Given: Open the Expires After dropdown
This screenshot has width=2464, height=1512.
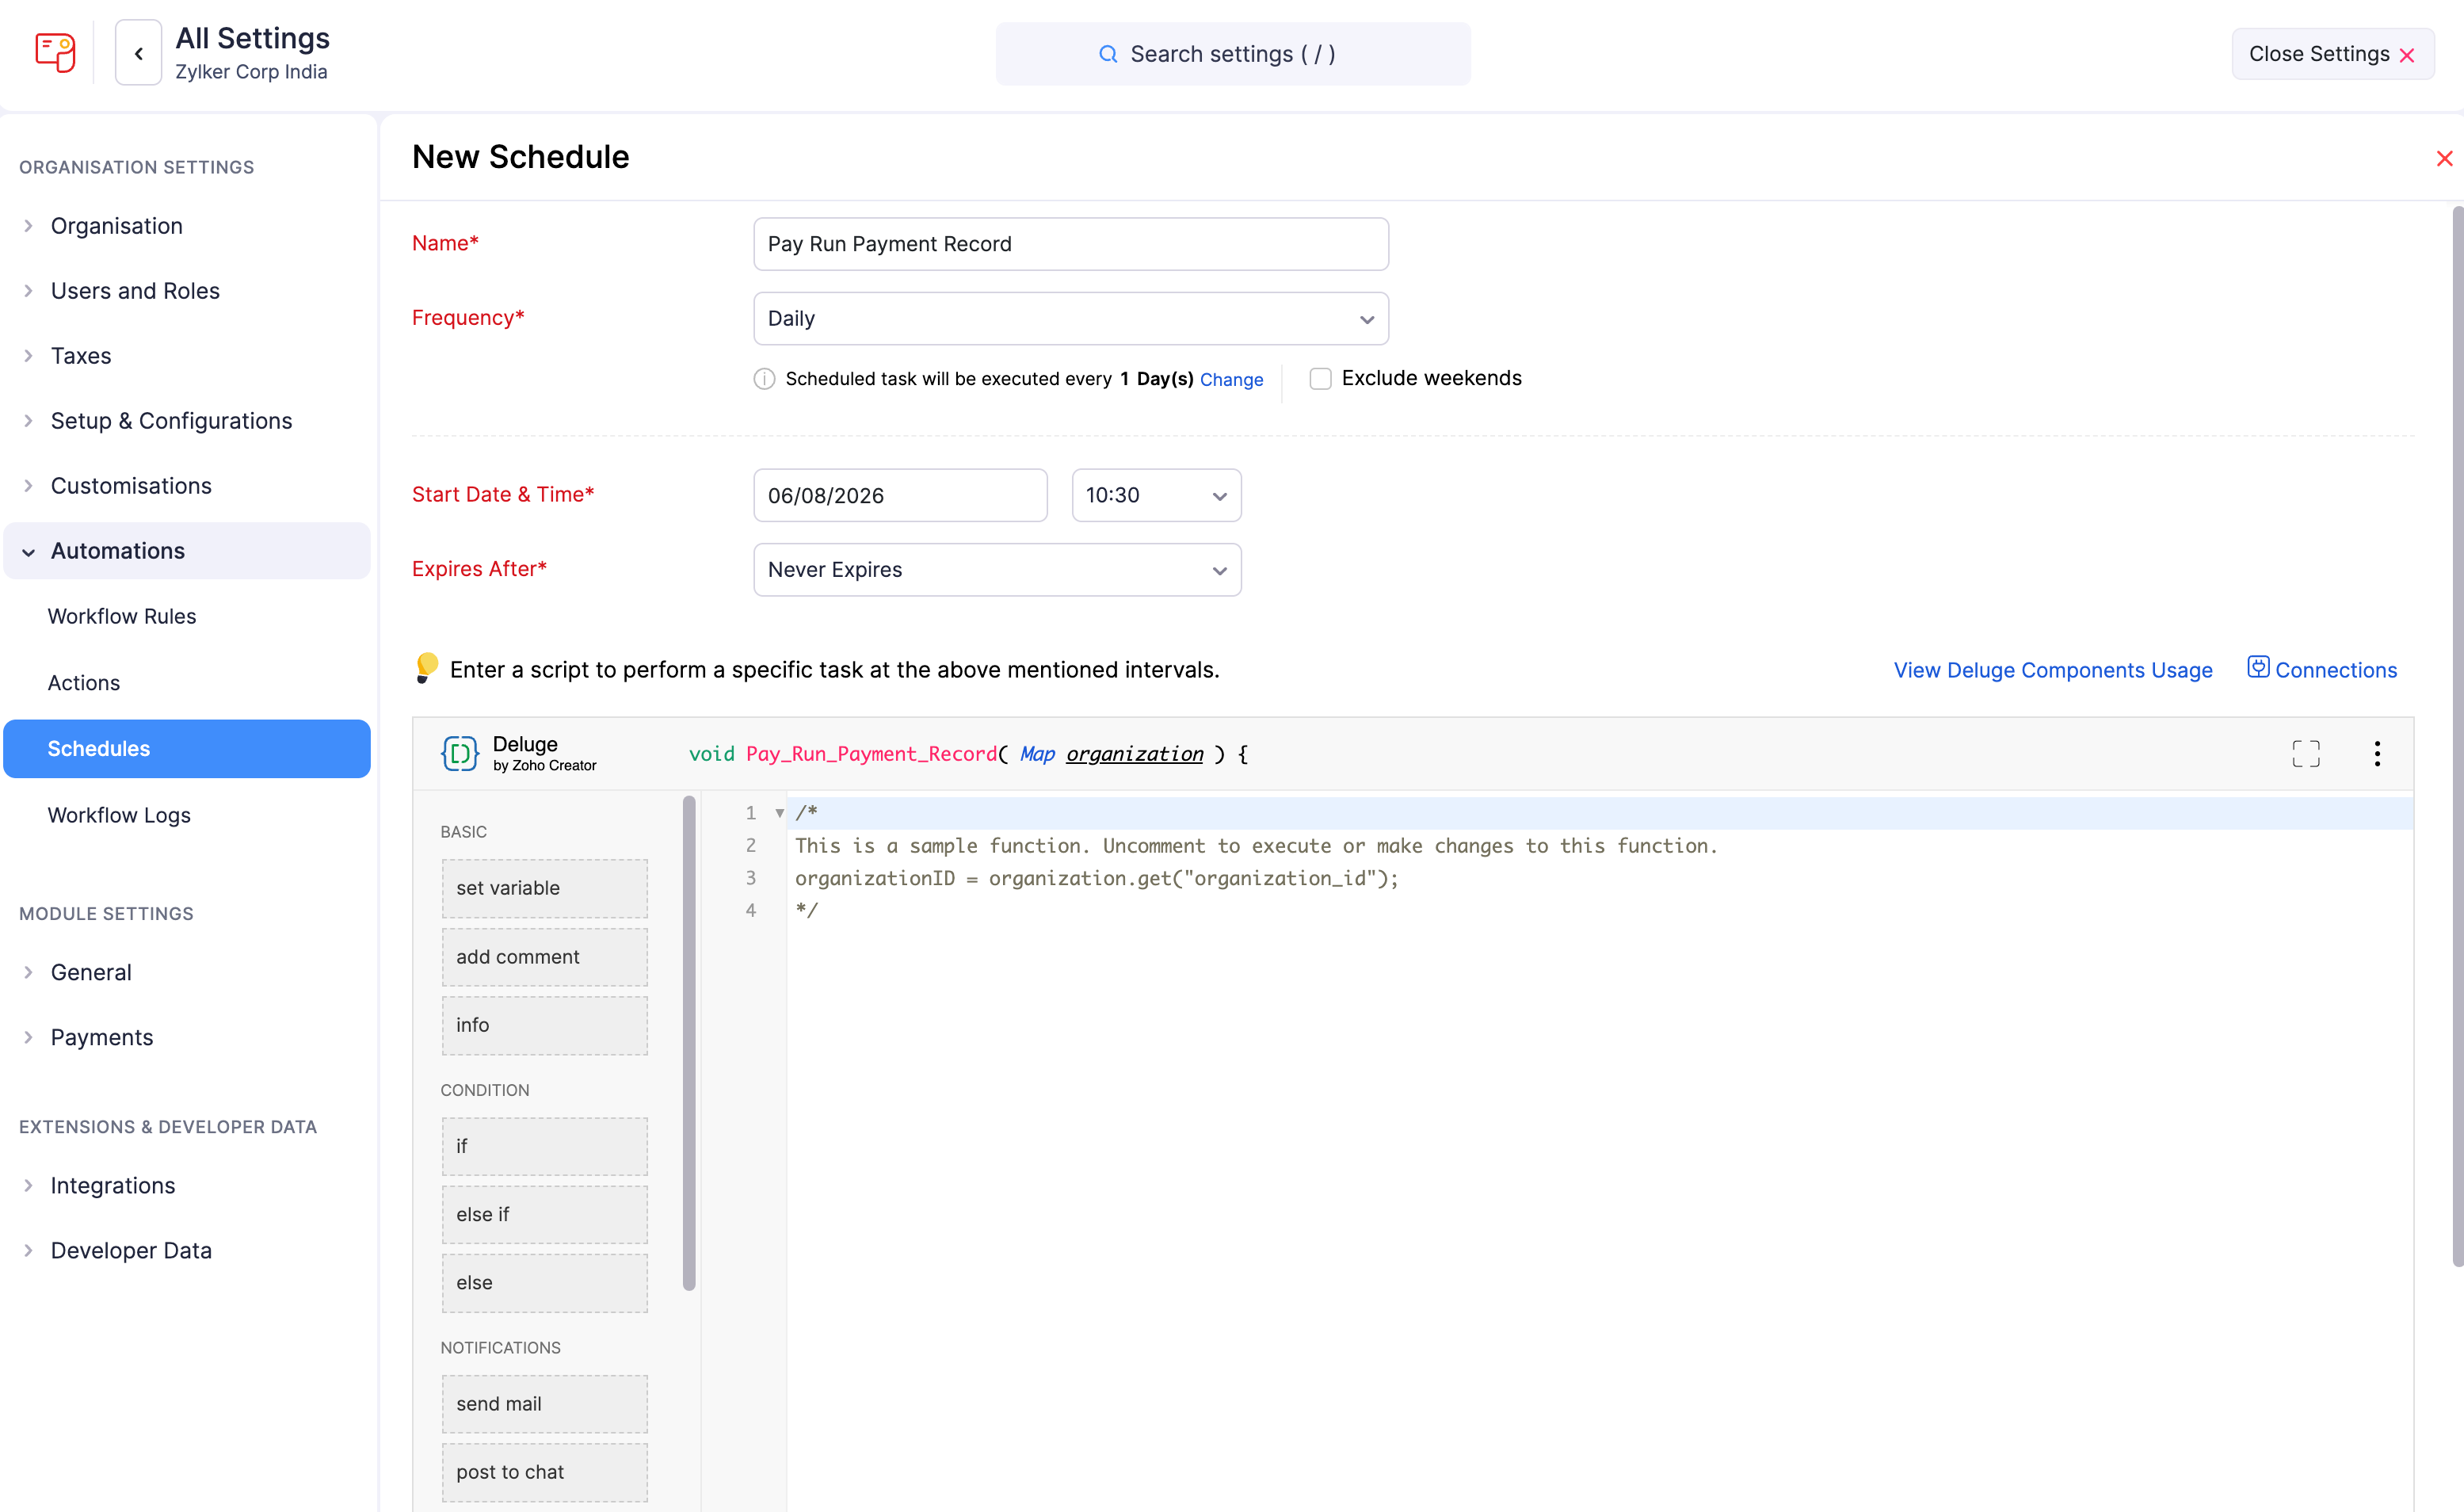Looking at the screenshot, I should tap(997, 569).
